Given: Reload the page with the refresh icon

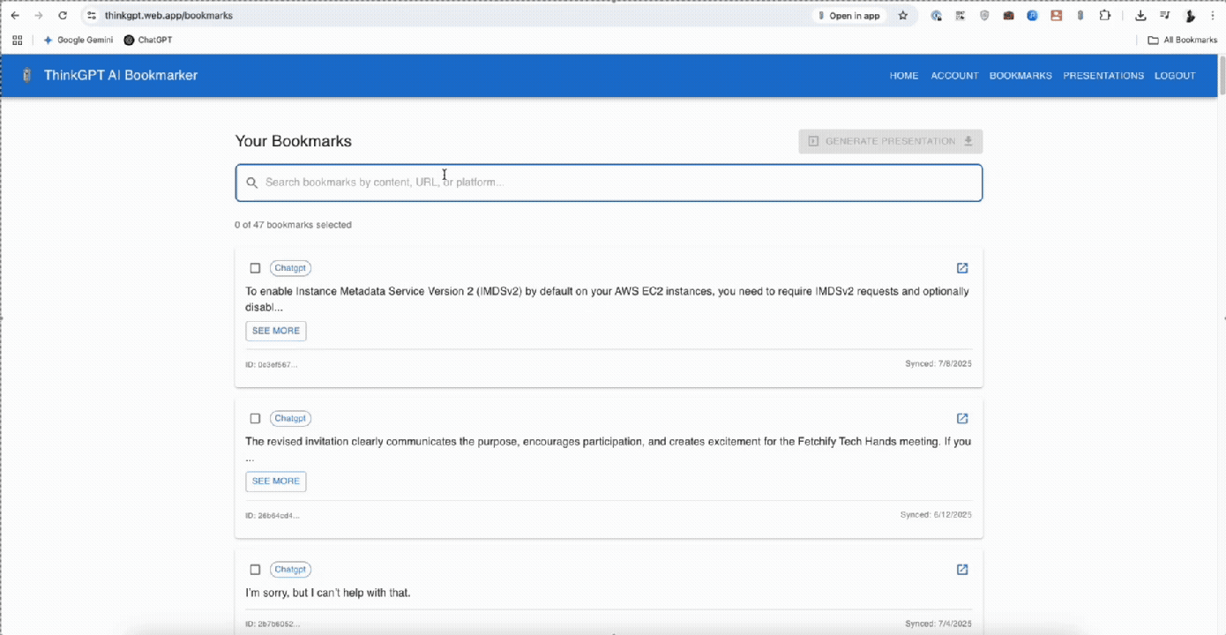Looking at the screenshot, I should pyautogui.click(x=63, y=16).
